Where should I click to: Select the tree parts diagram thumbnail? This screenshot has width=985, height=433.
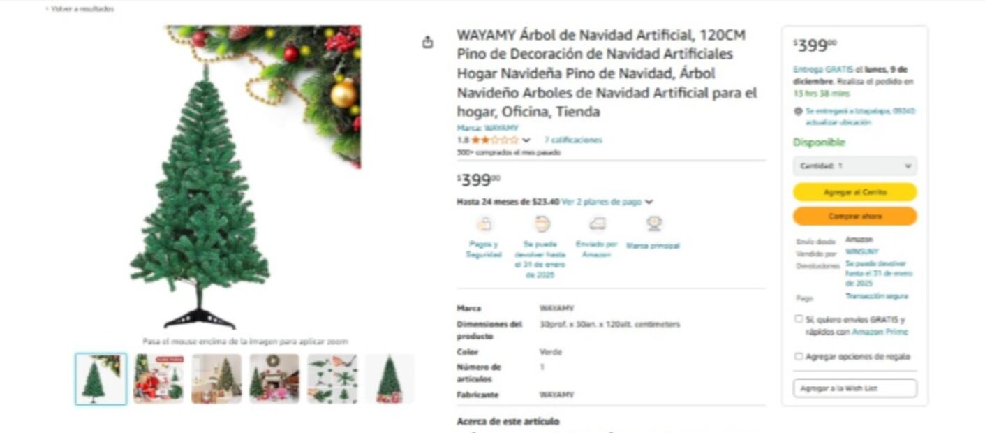pyautogui.click(x=332, y=379)
